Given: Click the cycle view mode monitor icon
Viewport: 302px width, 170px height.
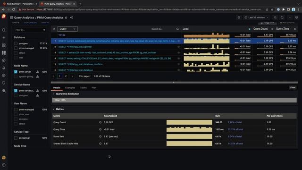Looking at the screenshot, I should [x=296, y=17].
